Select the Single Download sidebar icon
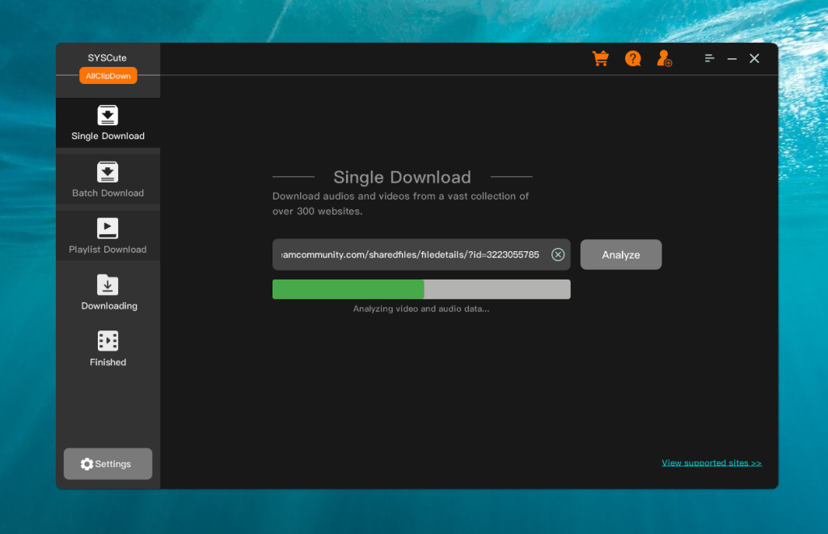The image size is (828, 534). click(108, 116)
